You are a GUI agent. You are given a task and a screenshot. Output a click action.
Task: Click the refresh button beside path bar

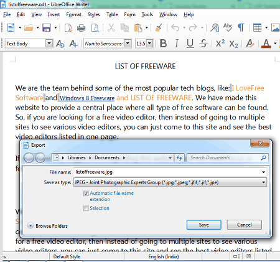[179, 158]
